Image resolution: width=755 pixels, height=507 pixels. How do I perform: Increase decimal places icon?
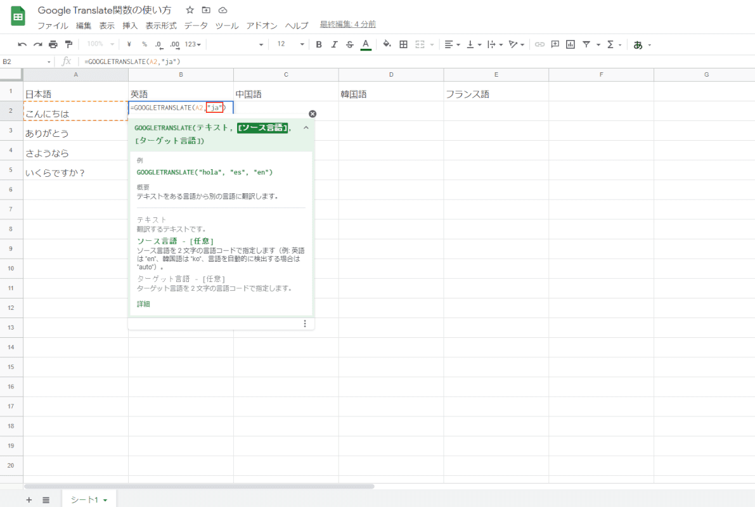pos(175,44)
